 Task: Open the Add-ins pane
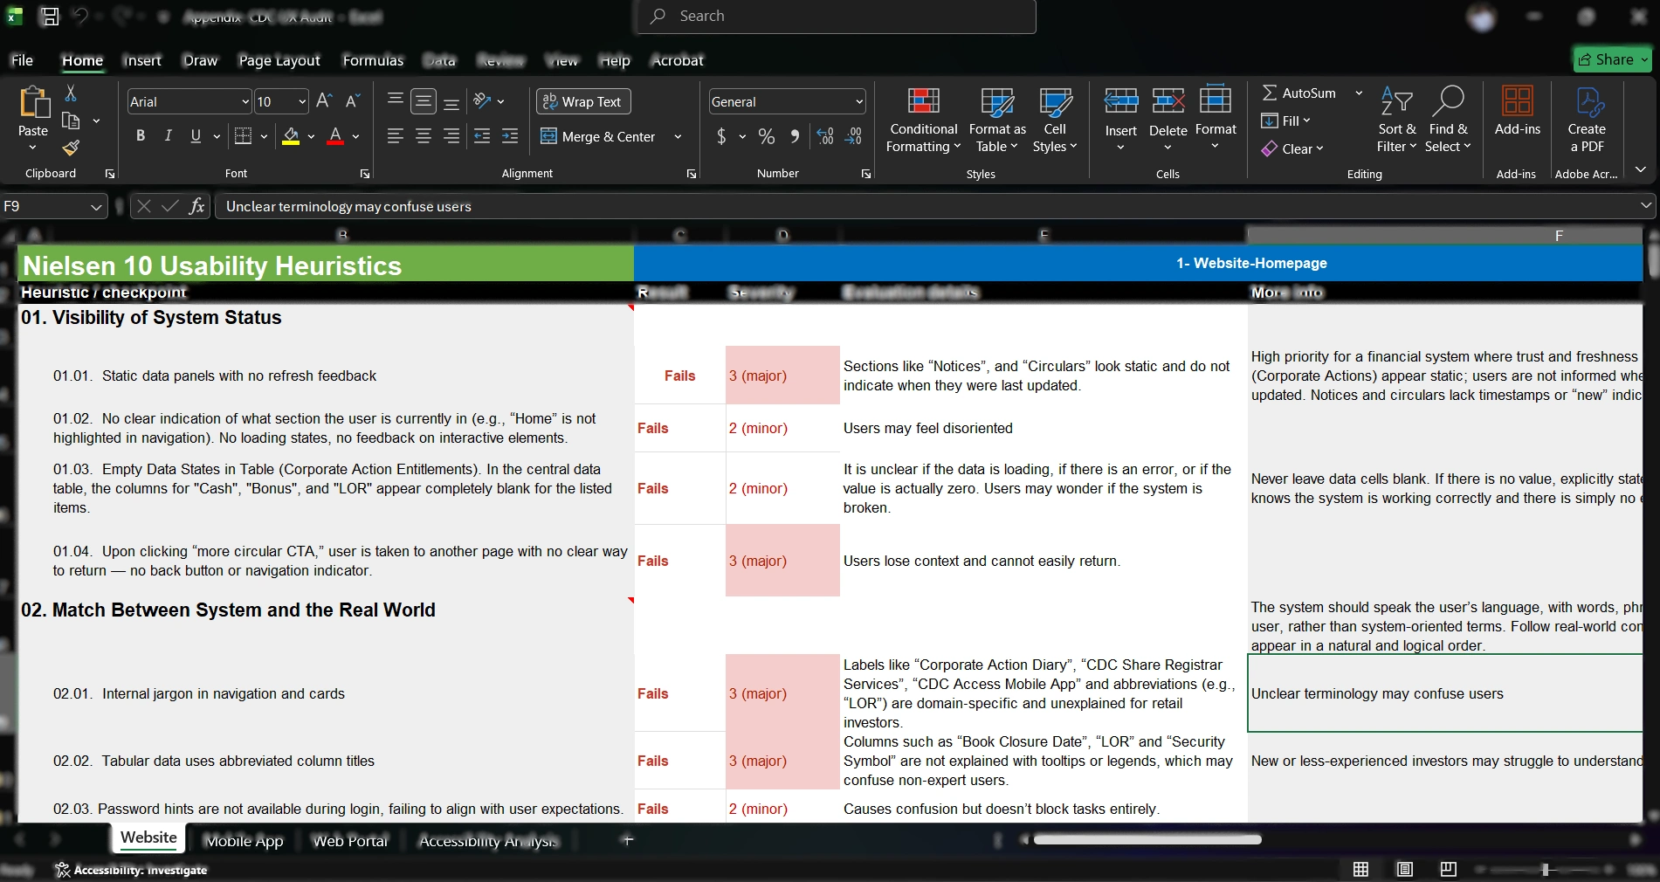pos(1518,112)
